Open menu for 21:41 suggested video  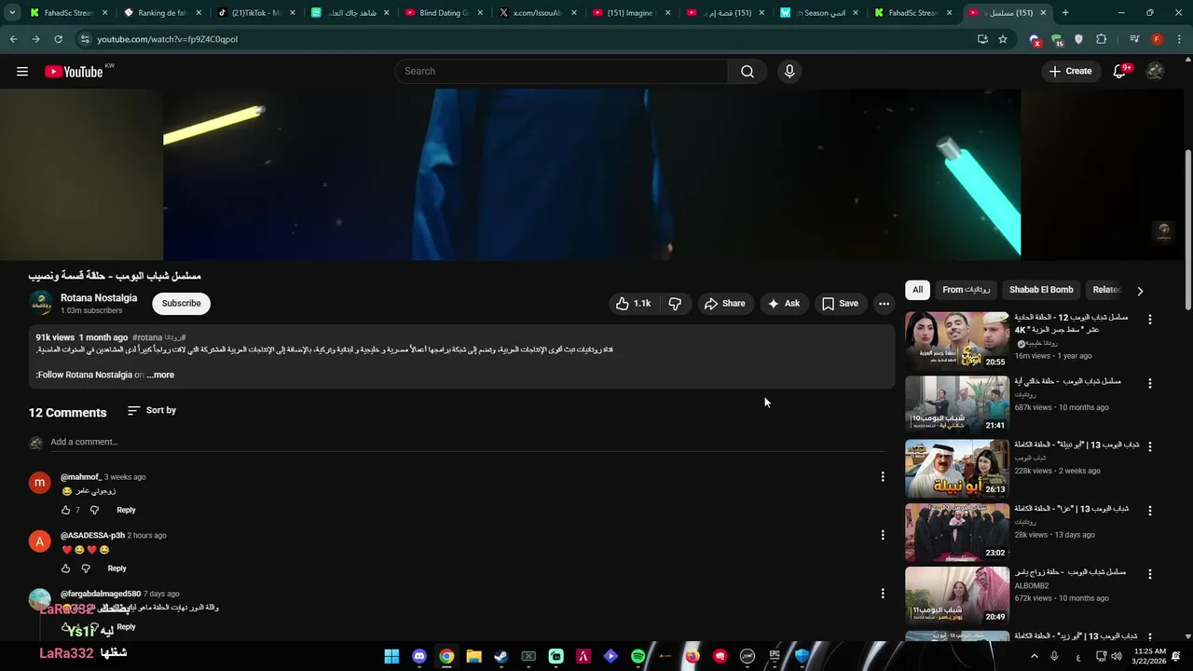click(1149, 383)
